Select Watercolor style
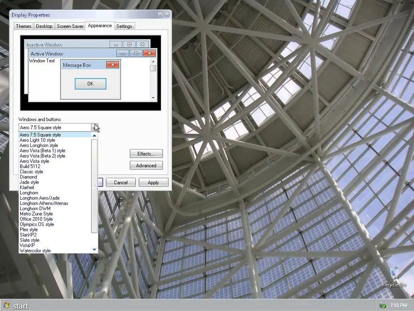This screenshot has width=414, height=311. [55, 251]
